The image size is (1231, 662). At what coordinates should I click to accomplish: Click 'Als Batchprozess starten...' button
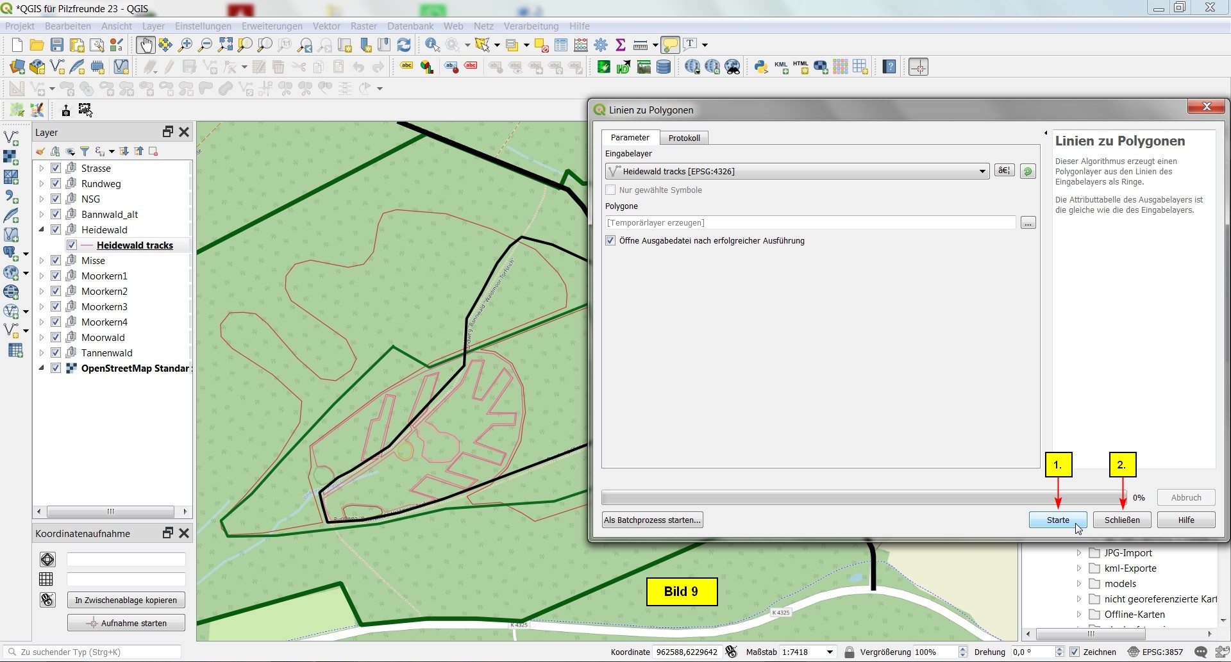[x=652, y=520]
